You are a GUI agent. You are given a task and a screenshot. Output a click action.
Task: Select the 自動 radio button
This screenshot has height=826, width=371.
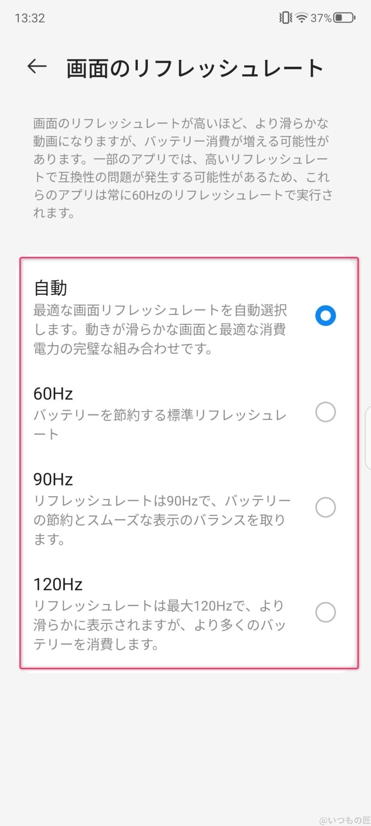pos(325,315)
